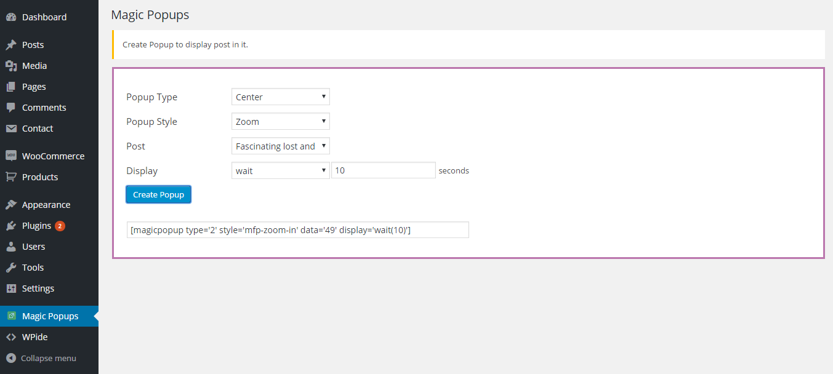Open the Tools menu item

tap(49, 268)
